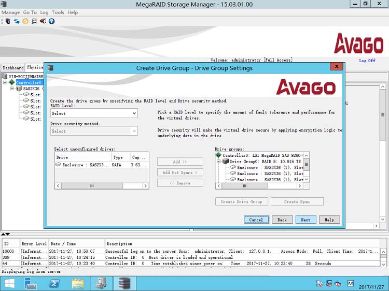
Task: Open Windows Start button on taskbar
Action: point(9,283)
